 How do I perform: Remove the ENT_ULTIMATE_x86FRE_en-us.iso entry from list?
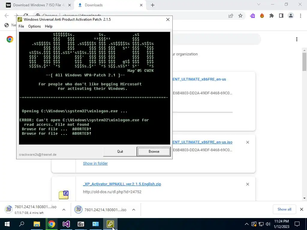tap(247, 142)
